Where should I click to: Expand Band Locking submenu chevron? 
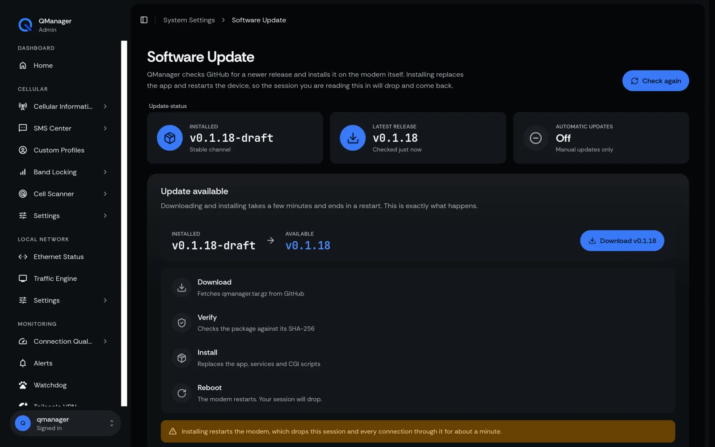coord(105,172)
